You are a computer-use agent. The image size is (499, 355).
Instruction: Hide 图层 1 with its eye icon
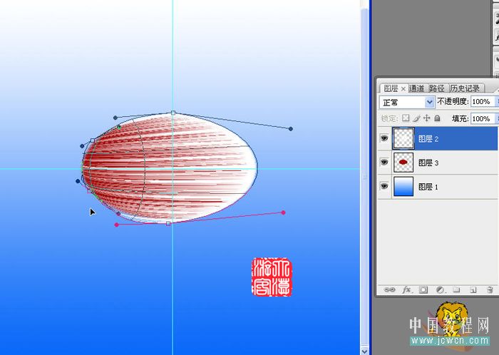pyautogui.click(x=384, y=186)
